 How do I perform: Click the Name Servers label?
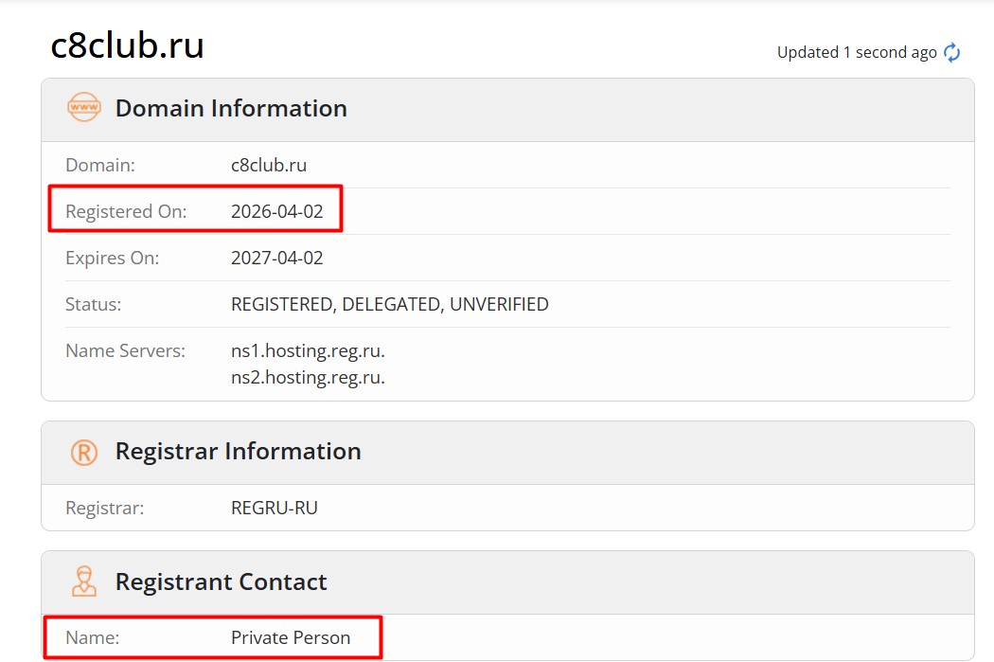click(126, 350)
